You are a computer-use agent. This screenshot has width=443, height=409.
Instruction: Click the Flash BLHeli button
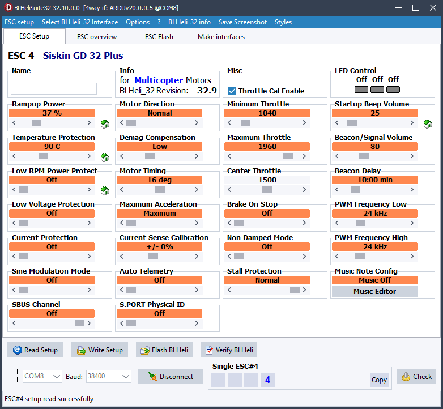(x=164, y=350)
